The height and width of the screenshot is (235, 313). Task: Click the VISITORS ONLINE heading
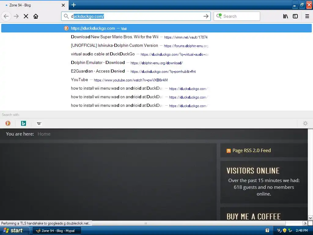point(253,171)
